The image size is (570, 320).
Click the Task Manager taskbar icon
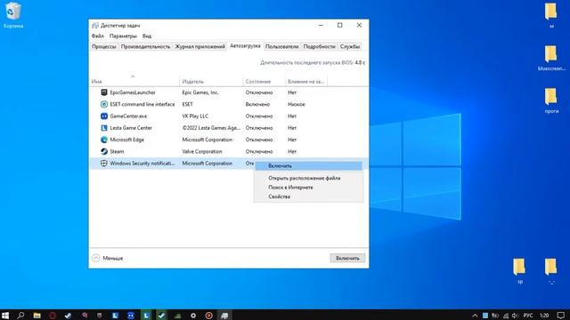(x=224, y=316)
